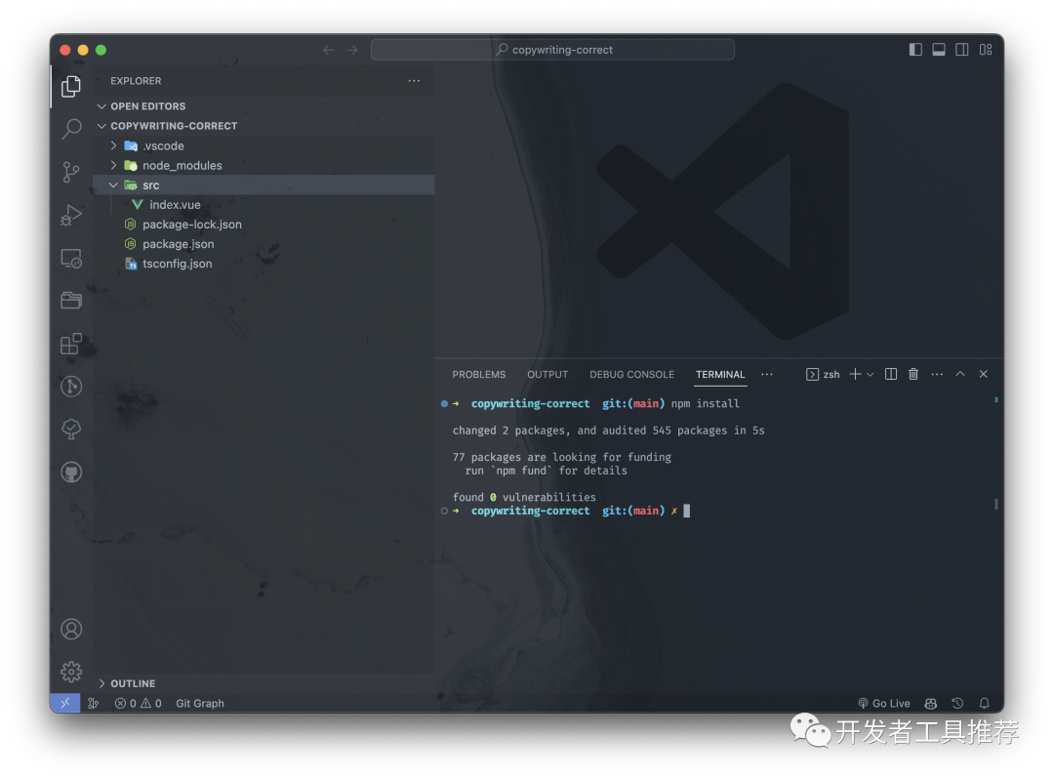Switch to the PROBLEMS tab
This screenshot has height=779, width=1054.
479,375
